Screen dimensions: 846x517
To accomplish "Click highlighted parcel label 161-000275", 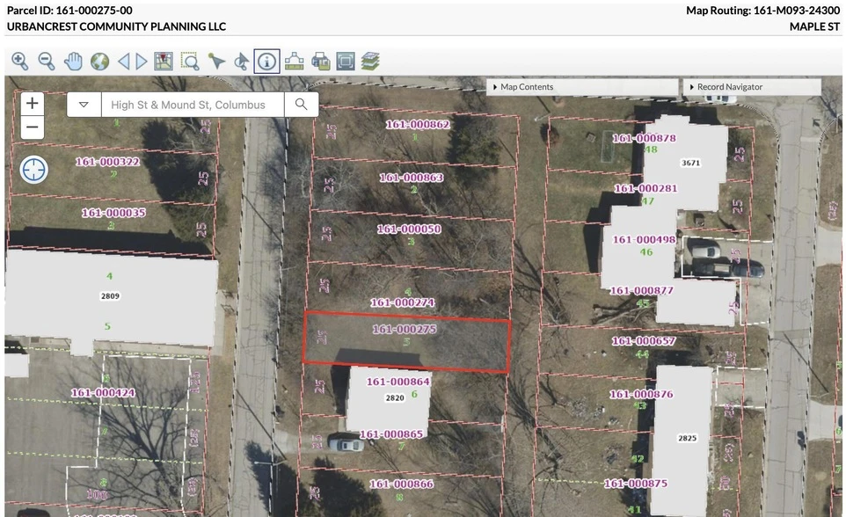I will pyautogui.click(x=405, y=329).
